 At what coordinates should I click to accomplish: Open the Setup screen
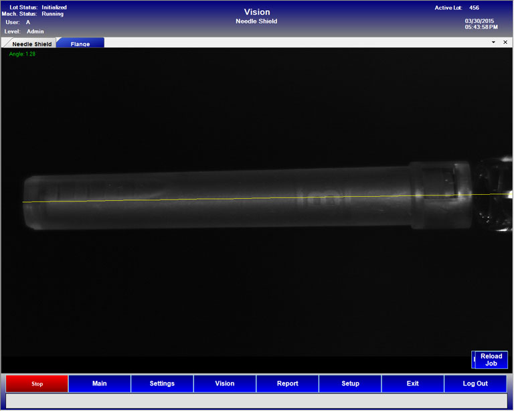(x=350, y=384)
